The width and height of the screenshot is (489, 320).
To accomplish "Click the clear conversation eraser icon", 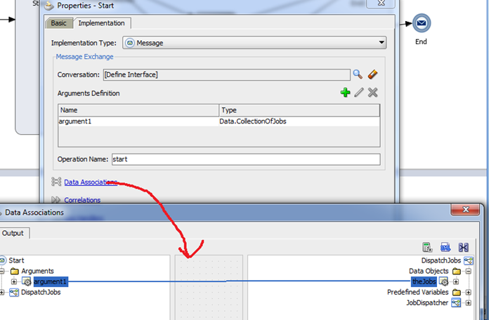I will coord(373,74).
